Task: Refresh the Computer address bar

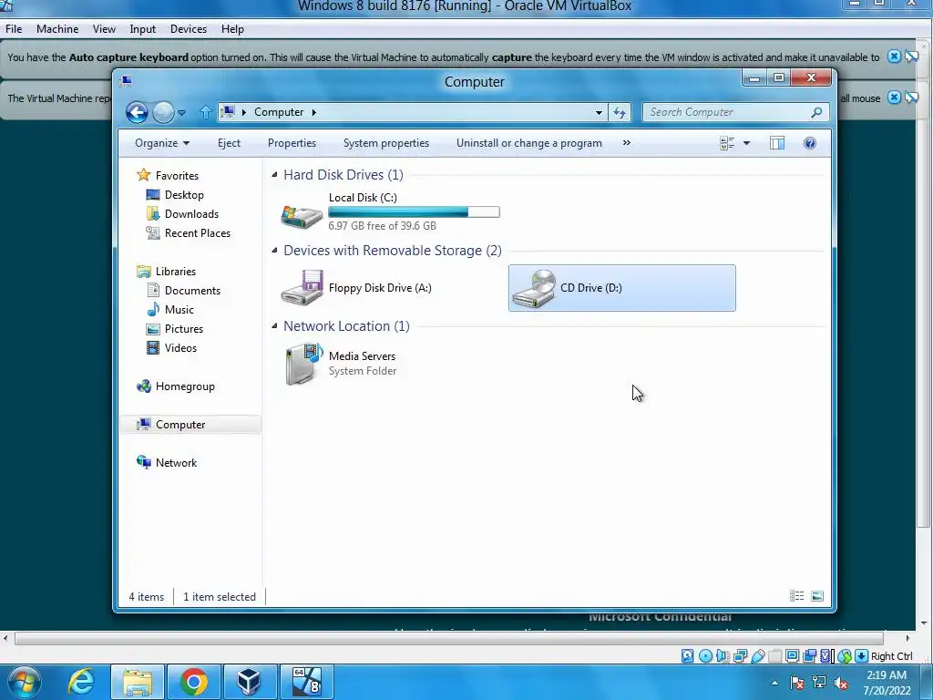Action: pos(620,112)
